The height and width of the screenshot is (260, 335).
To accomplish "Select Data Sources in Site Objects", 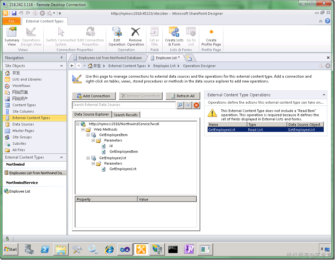I will (x=23, y=124).
